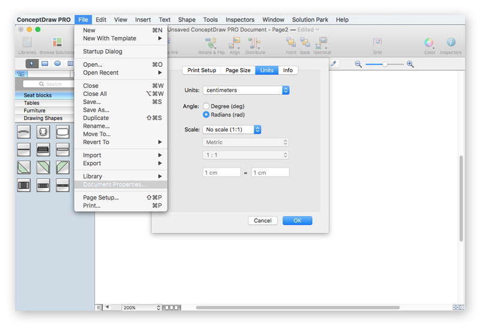Open the Edit menu
480x326 pixels.
[x=101, y=20]
